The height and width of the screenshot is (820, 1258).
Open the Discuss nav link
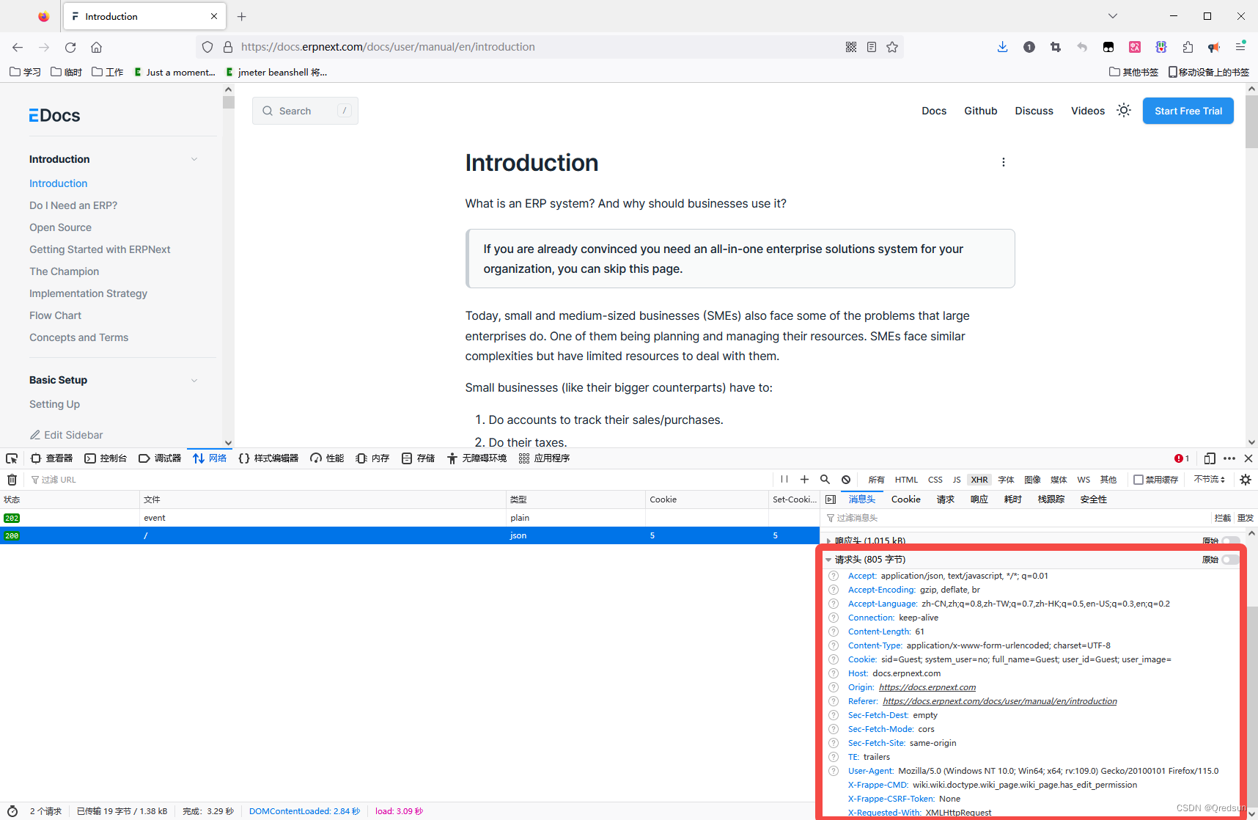1034,111
